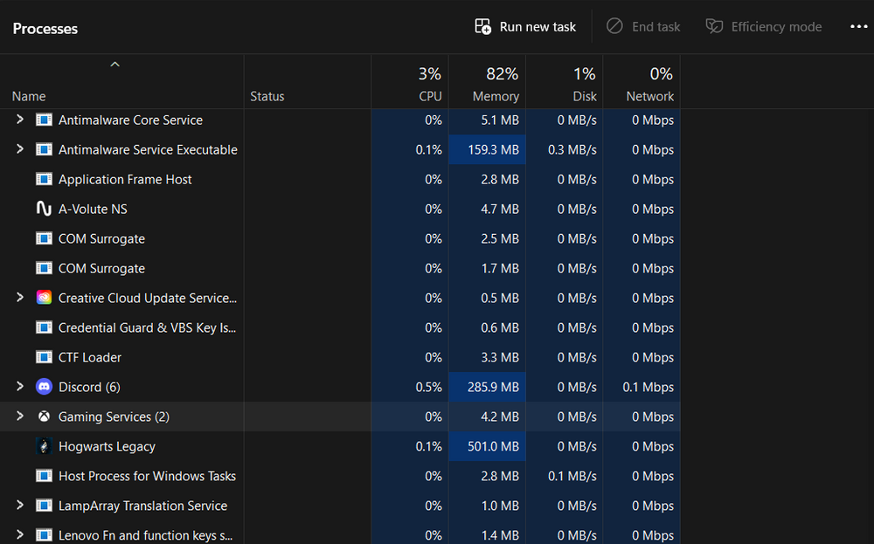This screenshot has width=874, height=544.
Task: Click the 159.3 MB memory cell
Action: click(487, 150)
